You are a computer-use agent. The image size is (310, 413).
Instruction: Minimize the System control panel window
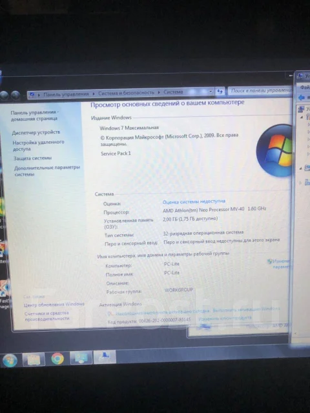pos(290,76)
